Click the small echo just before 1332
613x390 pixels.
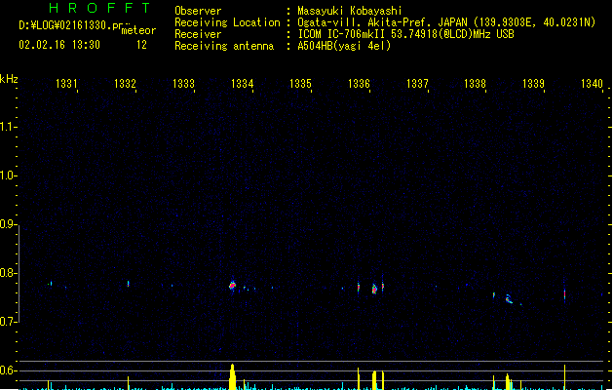(x=128, y=284)
